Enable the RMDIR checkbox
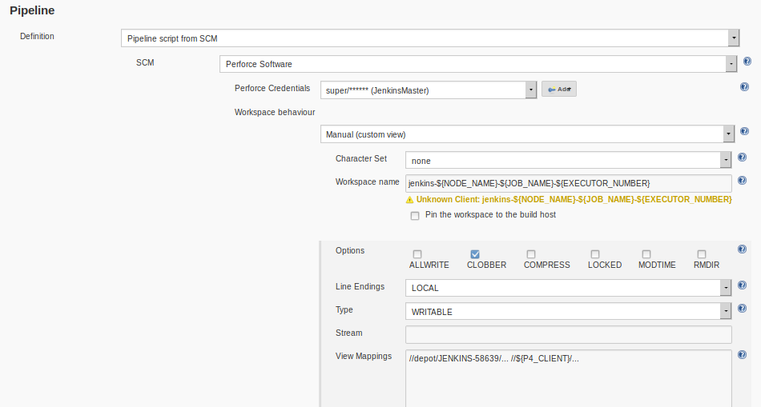This screenshot has height=407, width=761. 702,254
